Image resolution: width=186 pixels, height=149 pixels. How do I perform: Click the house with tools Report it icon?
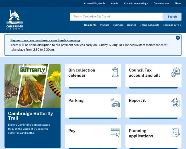pyautogui.click(x=176, y=102)
